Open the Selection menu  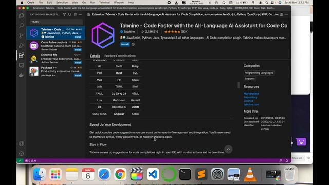pos(62,2)
